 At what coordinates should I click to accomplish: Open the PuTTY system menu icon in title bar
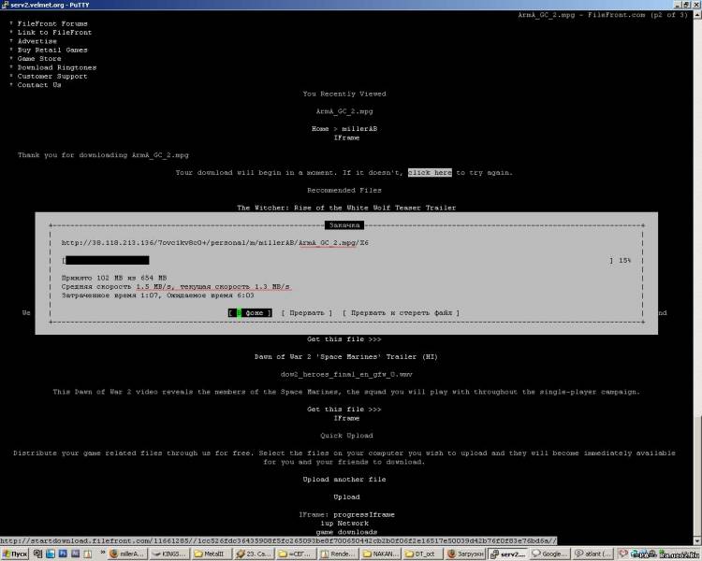[5, 5]
